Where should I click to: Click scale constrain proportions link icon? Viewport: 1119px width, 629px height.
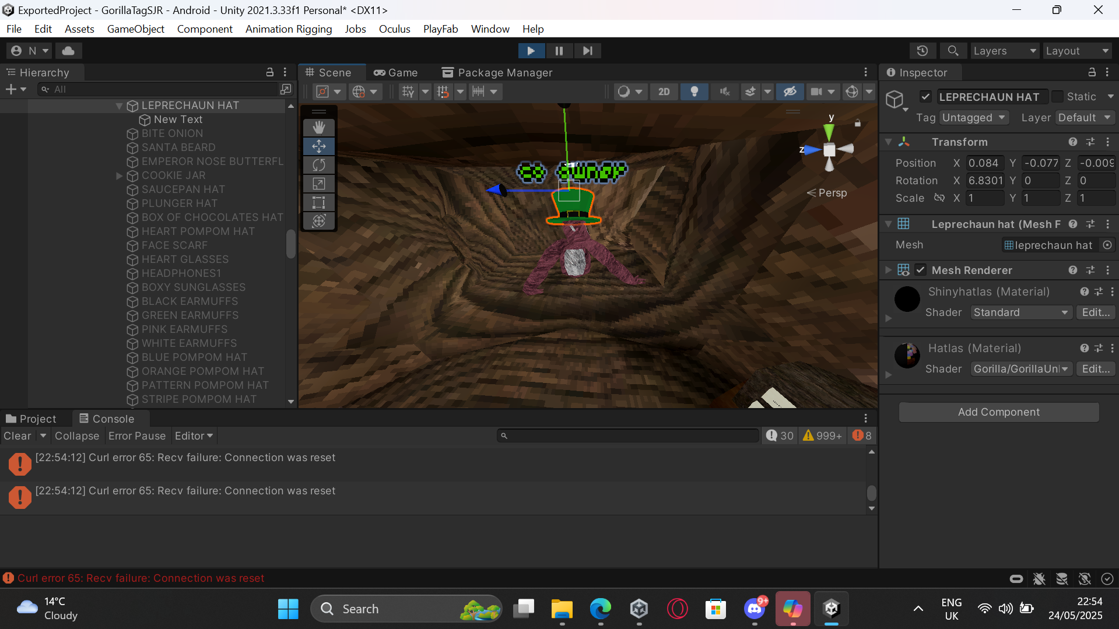coord(939,198)
